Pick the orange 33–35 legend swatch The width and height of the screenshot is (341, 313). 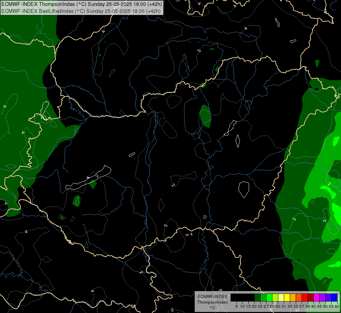tap(293, 298)
